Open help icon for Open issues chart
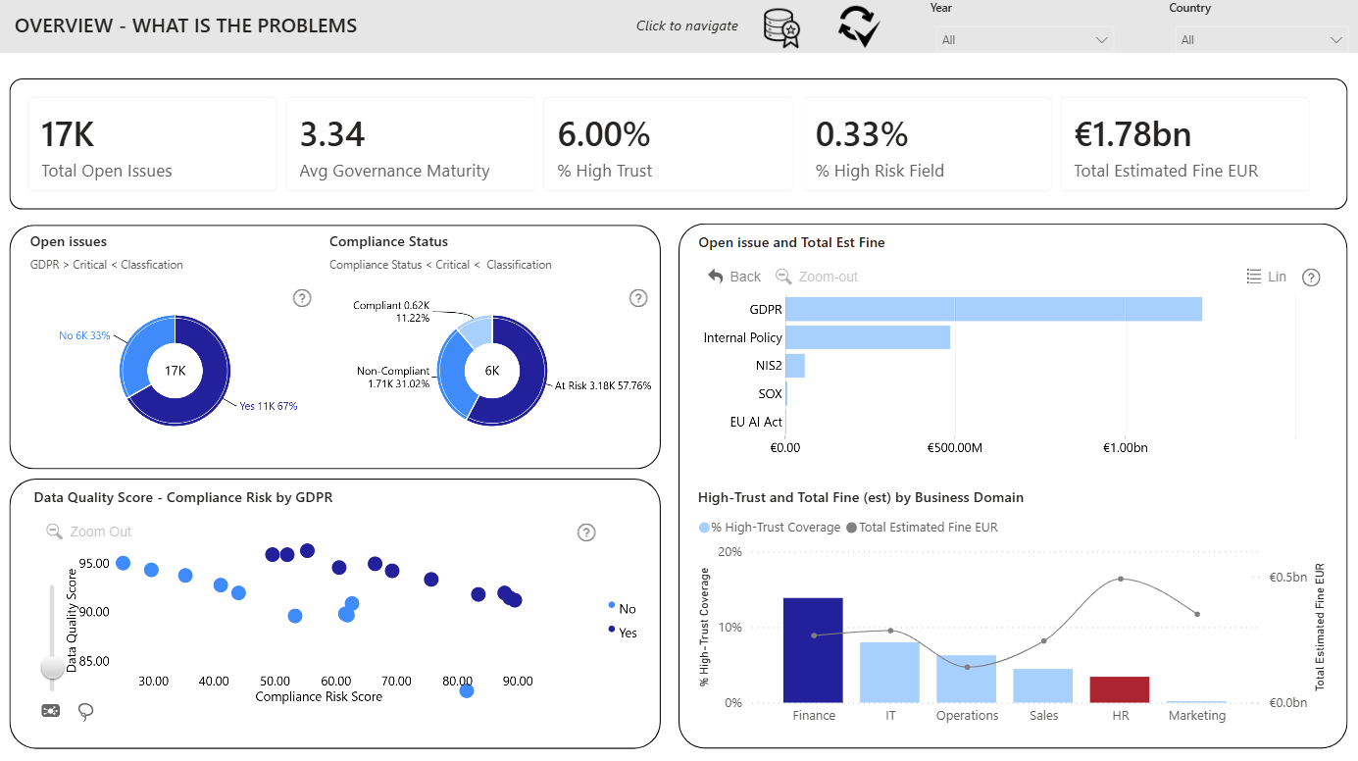 [302, 298]
